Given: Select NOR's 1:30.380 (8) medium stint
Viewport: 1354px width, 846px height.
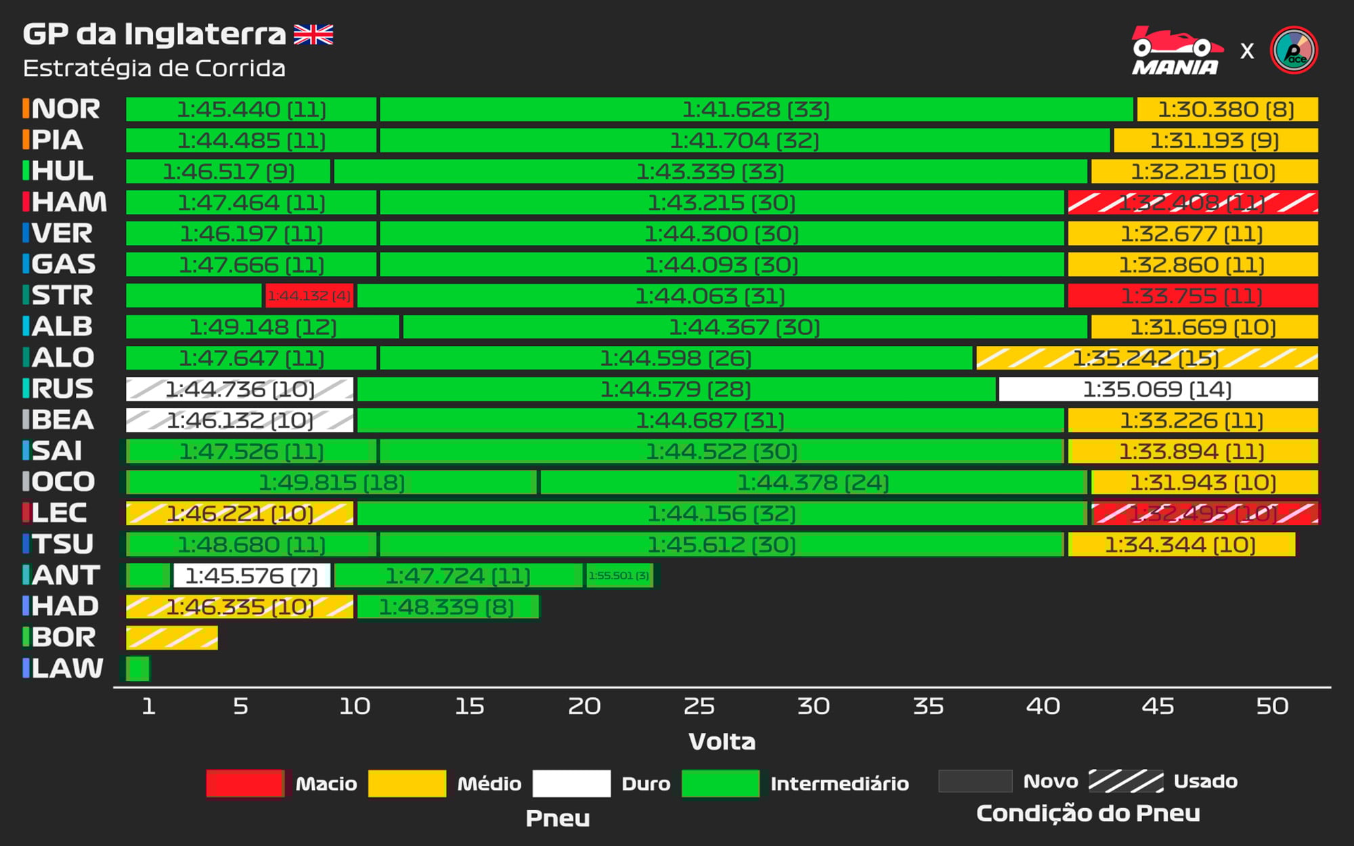Looking at the screenshot, I should [1227, 109].
